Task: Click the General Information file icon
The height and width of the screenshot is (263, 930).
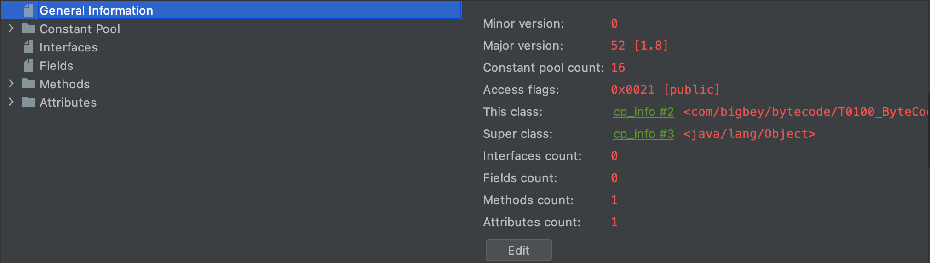Action: 29,10
